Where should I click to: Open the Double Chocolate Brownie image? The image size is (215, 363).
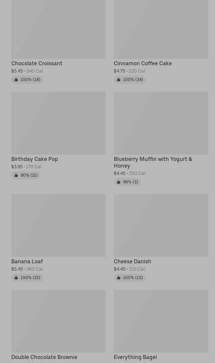pos(58,321)
